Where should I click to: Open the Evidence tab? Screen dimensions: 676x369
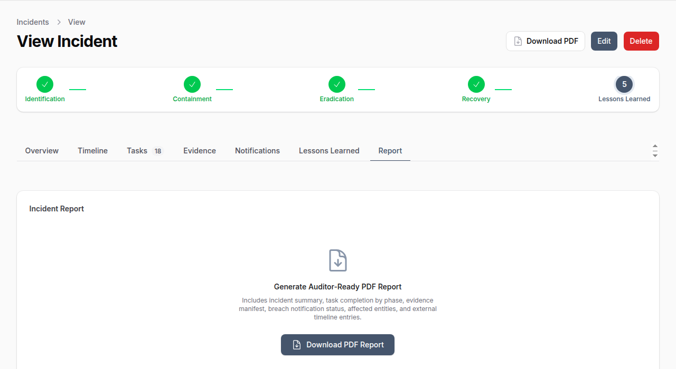[x=200, y=151]
